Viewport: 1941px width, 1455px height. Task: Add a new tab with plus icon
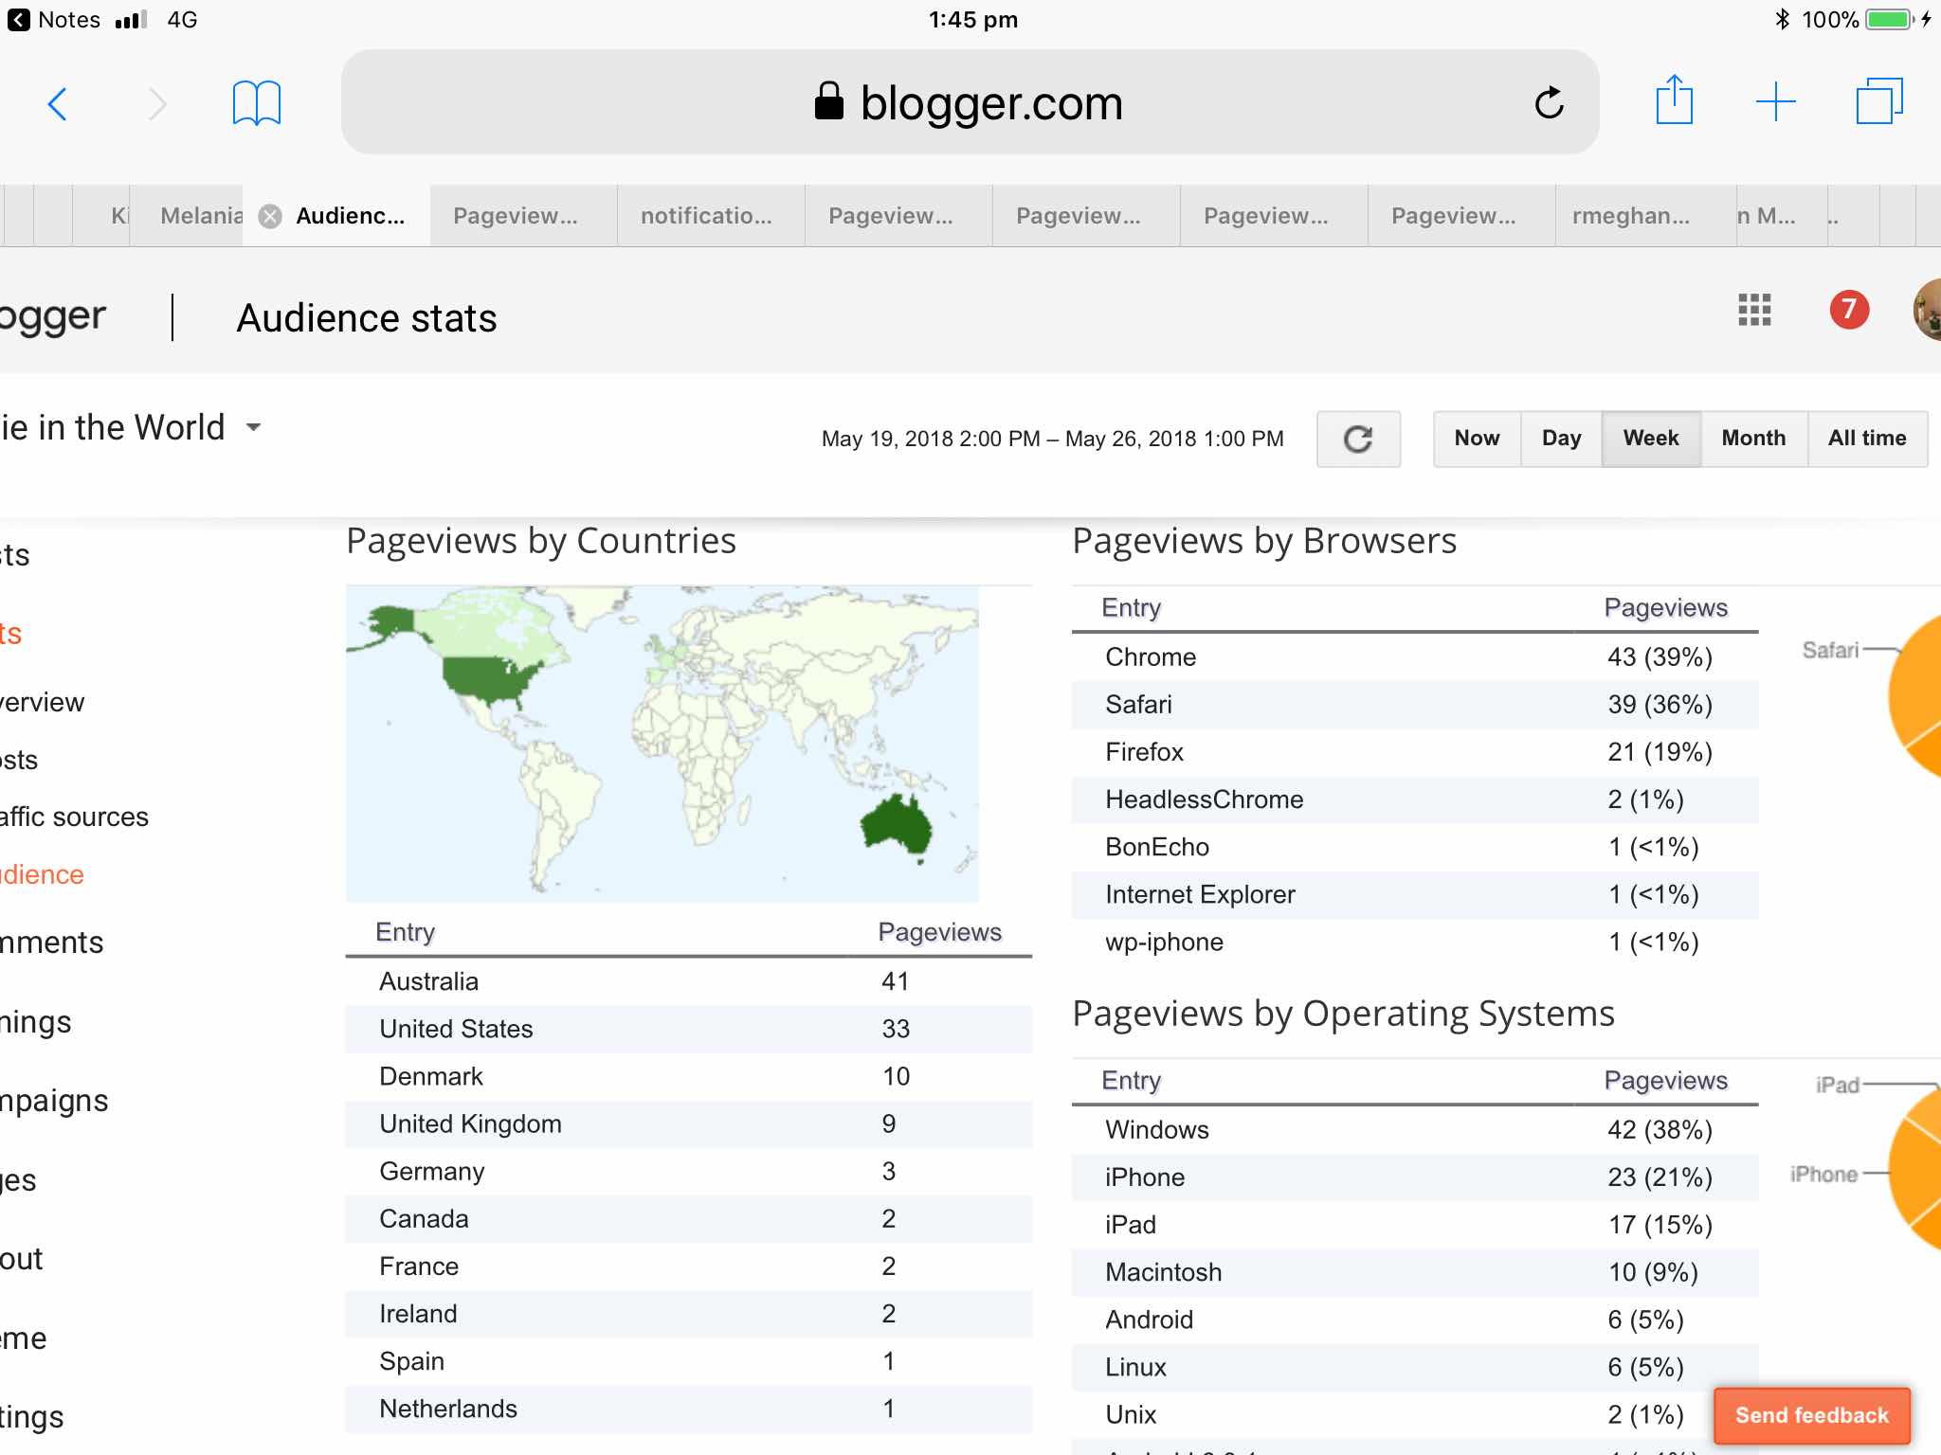click(x=1775, y=102)
